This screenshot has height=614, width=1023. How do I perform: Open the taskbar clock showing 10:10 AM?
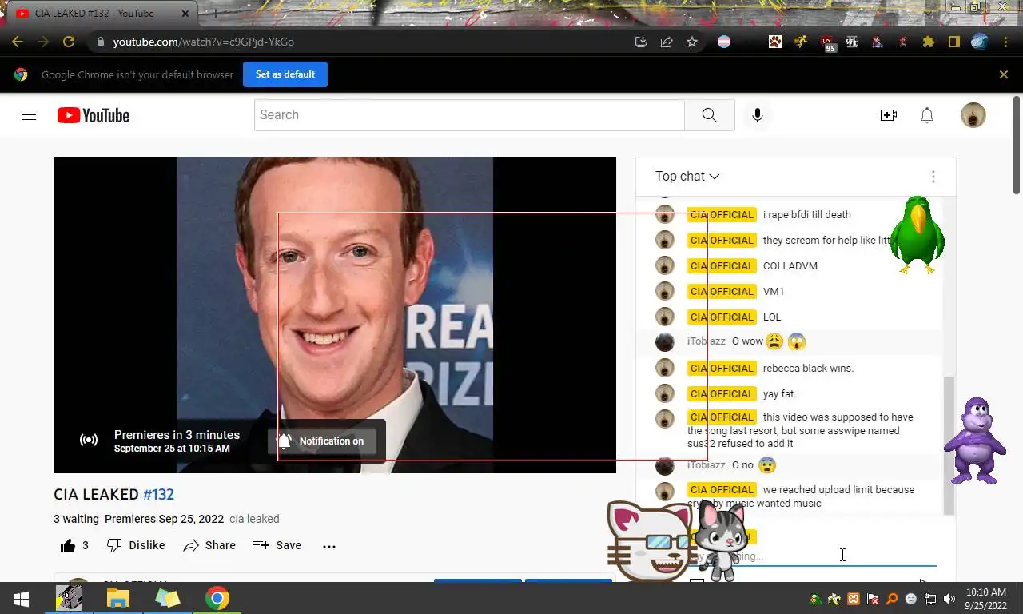click(x=985, y=599)
